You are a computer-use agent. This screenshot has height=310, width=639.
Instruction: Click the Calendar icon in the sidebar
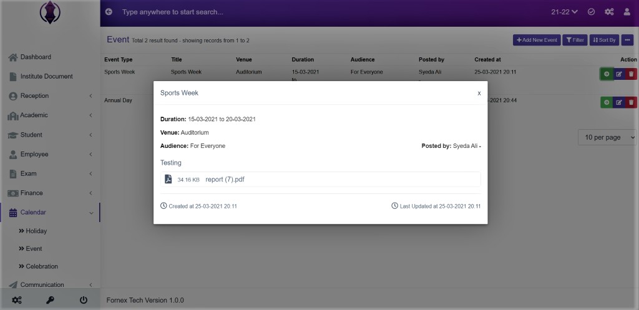13,213
